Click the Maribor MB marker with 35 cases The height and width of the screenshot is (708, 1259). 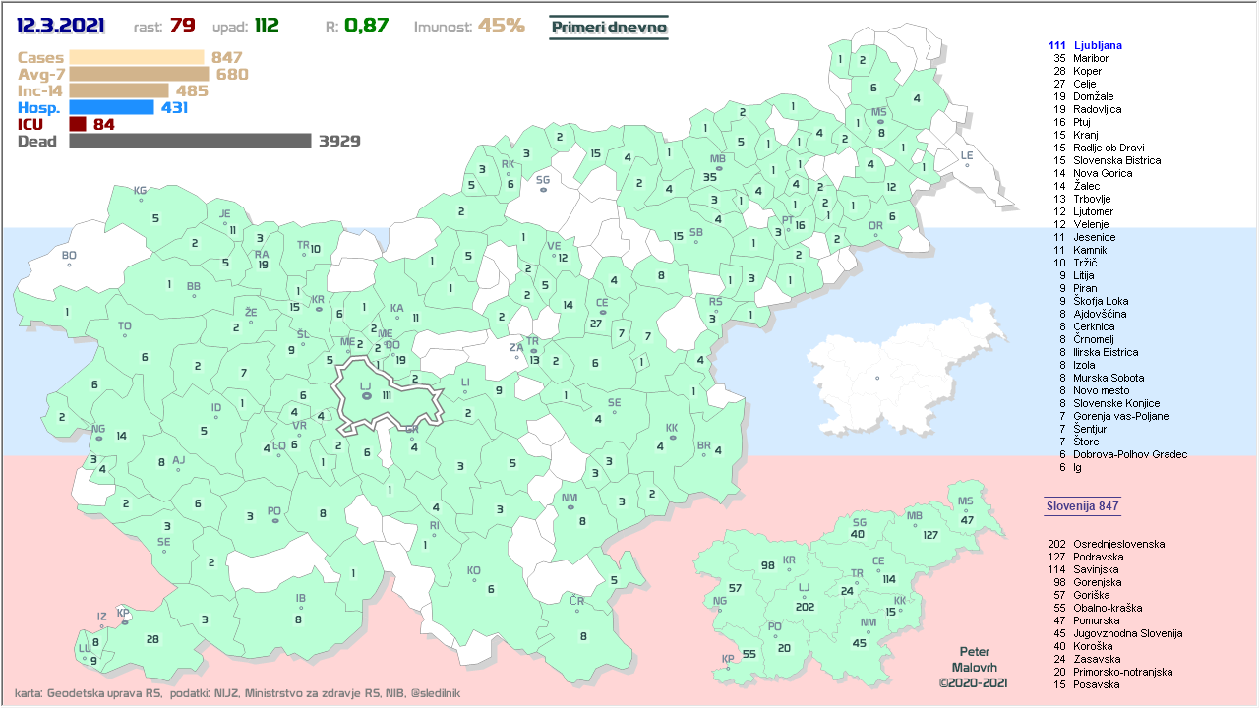point(718,169)
